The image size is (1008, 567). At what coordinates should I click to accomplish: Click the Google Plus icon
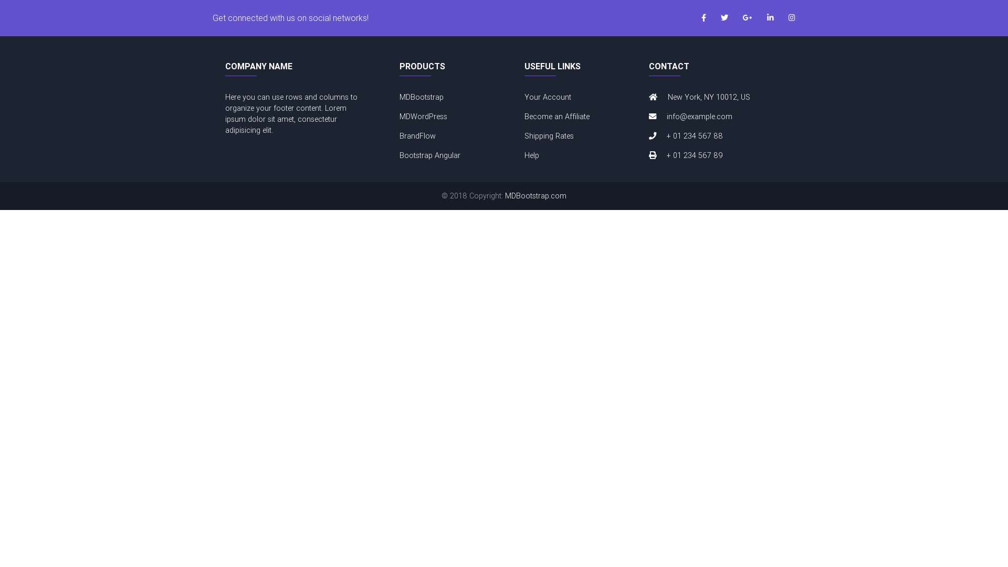(x=747, y=18)
